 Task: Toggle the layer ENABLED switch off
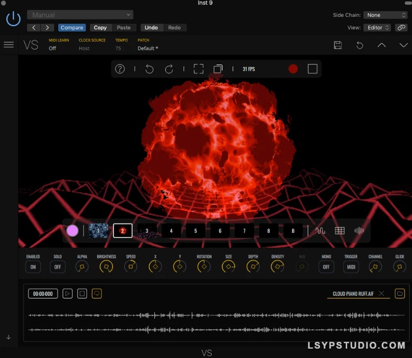tap(33, 267)
